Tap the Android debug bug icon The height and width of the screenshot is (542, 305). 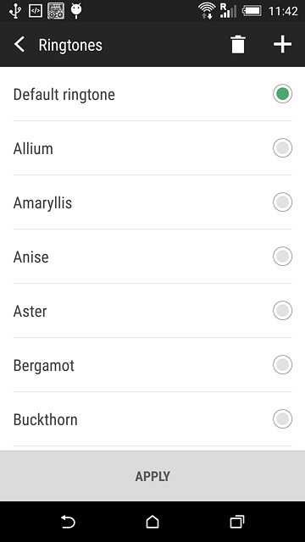[76, 11]
